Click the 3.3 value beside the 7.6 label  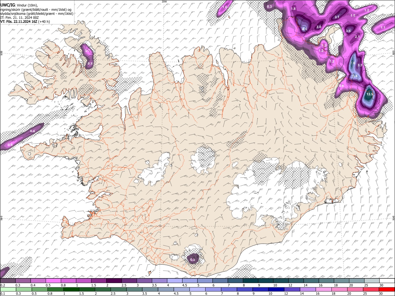[x=360, y=65]
